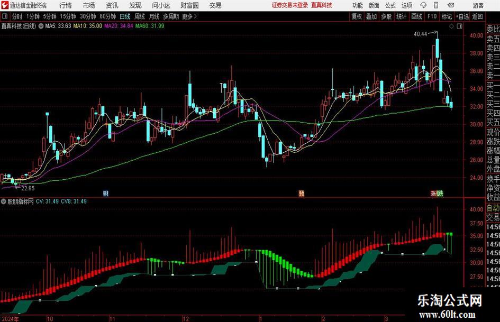Click the 复权 toolbar button
This screenshot has width=500, height=322.
[357, 16]
